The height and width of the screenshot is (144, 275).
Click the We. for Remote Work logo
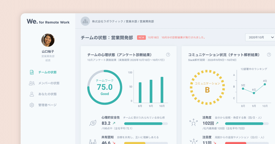[48, 22]
